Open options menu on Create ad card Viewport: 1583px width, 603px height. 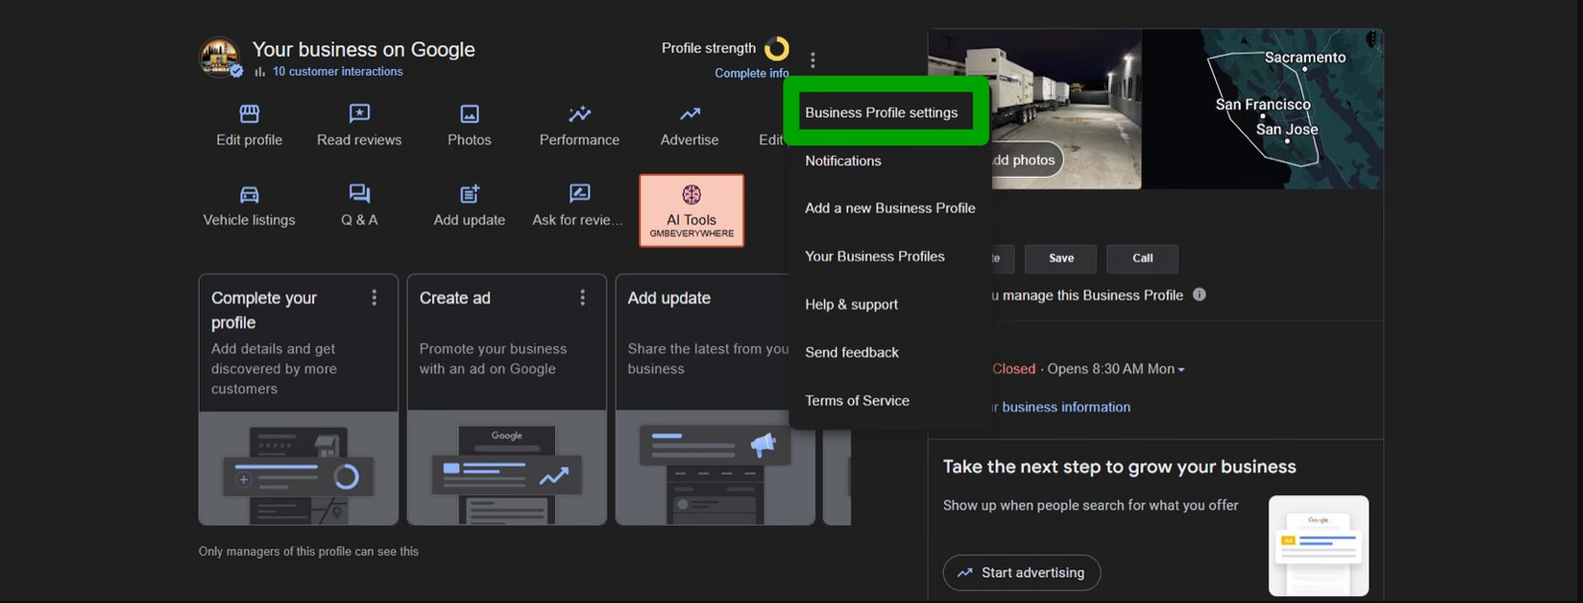(582, 298)
